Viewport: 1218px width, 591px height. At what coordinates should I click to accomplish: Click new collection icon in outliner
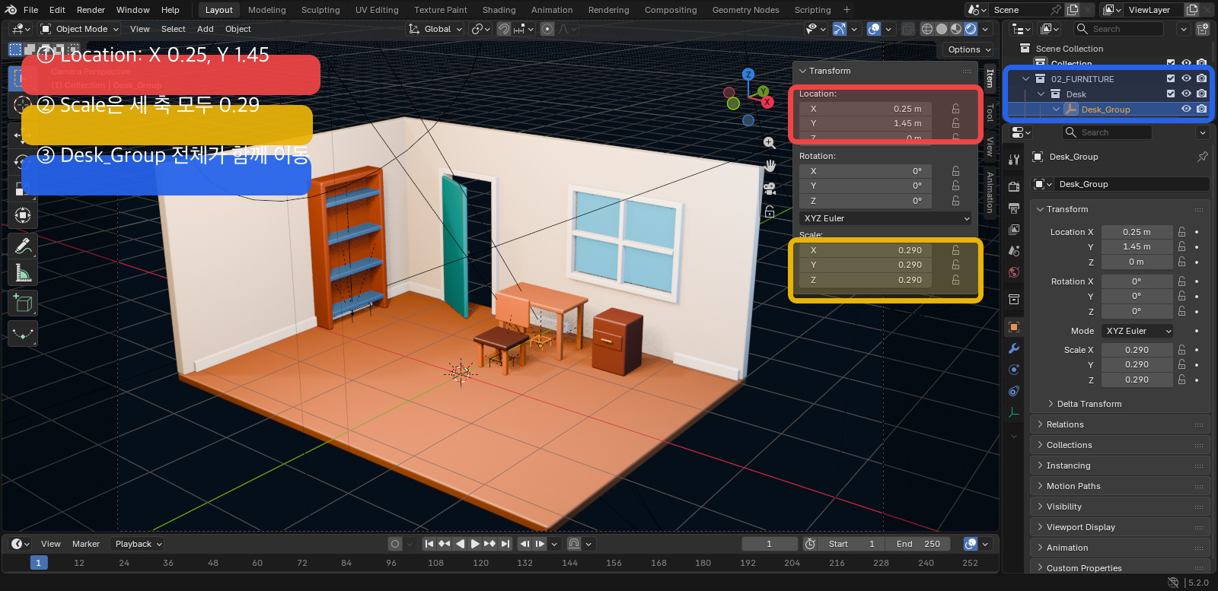coord(1203,29)
